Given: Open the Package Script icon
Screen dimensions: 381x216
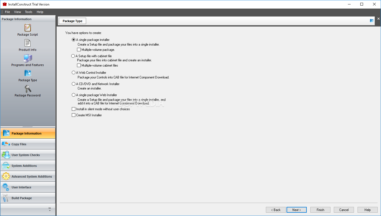Looking at the screenshot, I should tap(28, 28).
